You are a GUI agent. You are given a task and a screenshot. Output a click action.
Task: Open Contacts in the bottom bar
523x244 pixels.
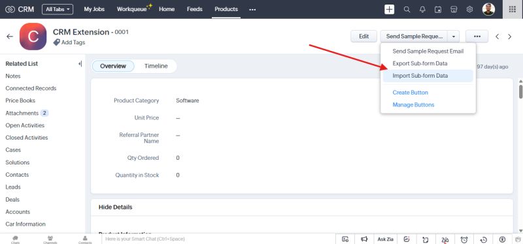click(x=85, y=239)
